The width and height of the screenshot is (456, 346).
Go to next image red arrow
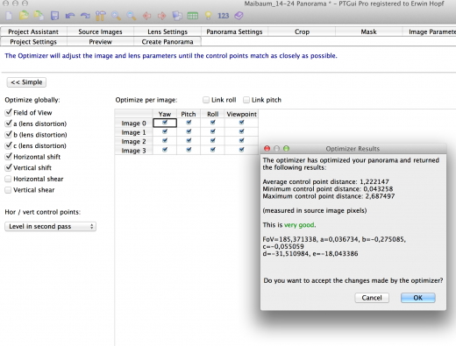[161, 16]
